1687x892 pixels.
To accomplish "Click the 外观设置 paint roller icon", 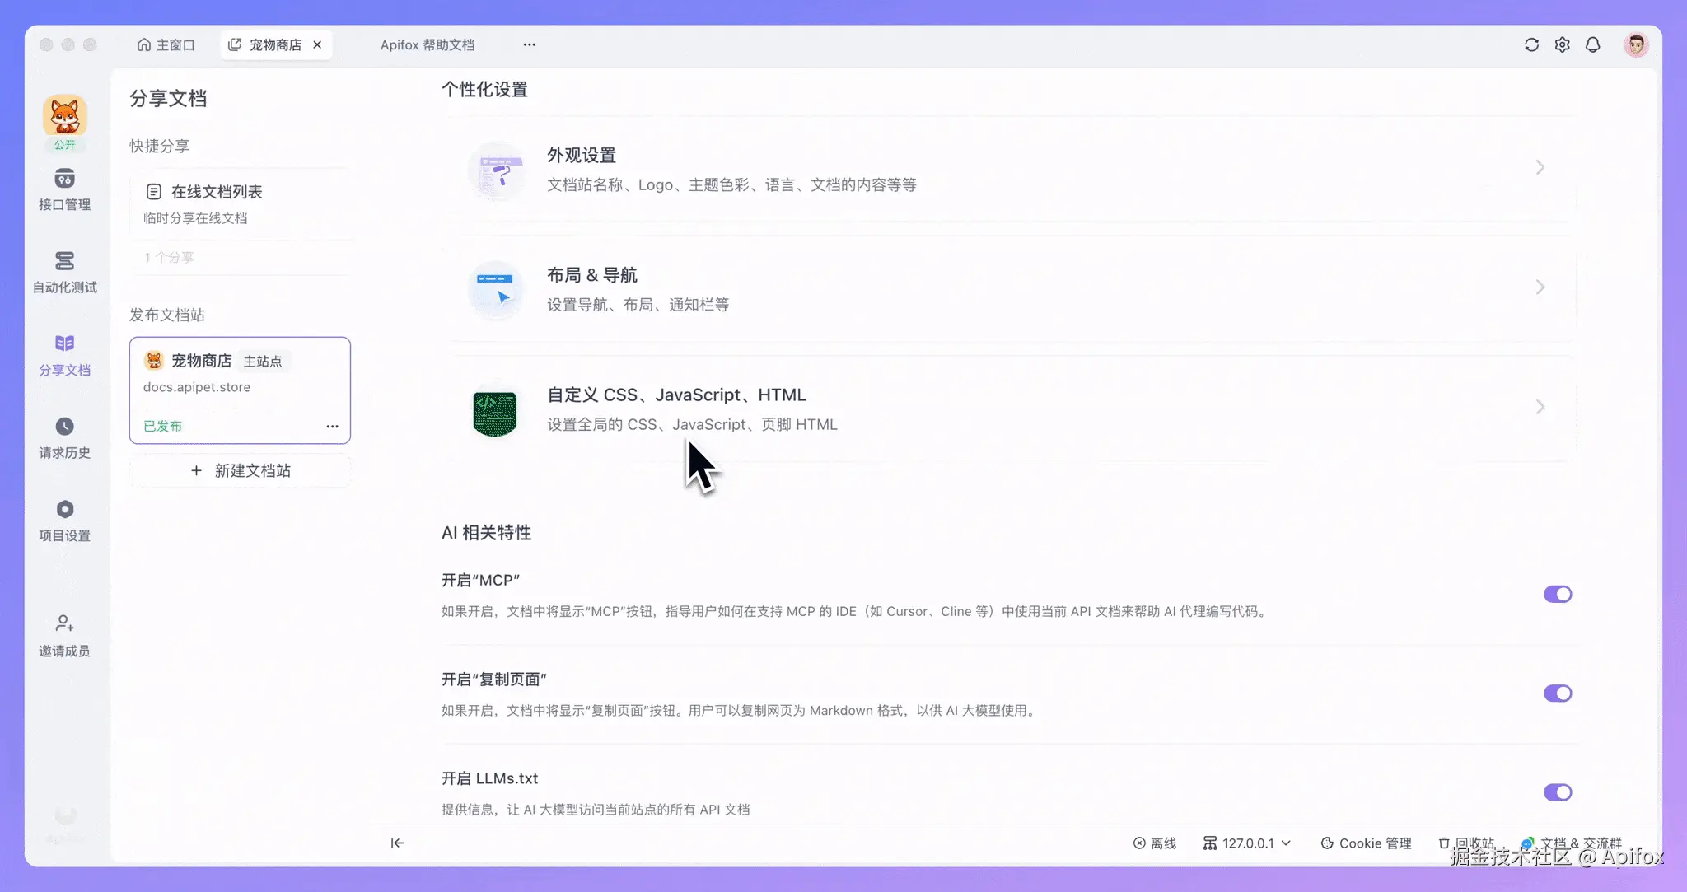I will coord(496,170).
